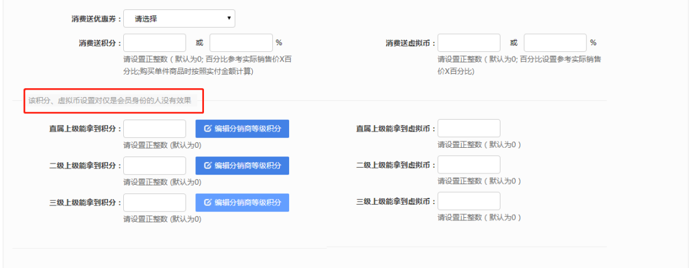Focus the 消费送积分 integer input field

pos(155,43)
